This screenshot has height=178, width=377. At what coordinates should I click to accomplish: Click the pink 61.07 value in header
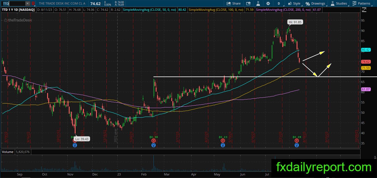tap(316, 10)
